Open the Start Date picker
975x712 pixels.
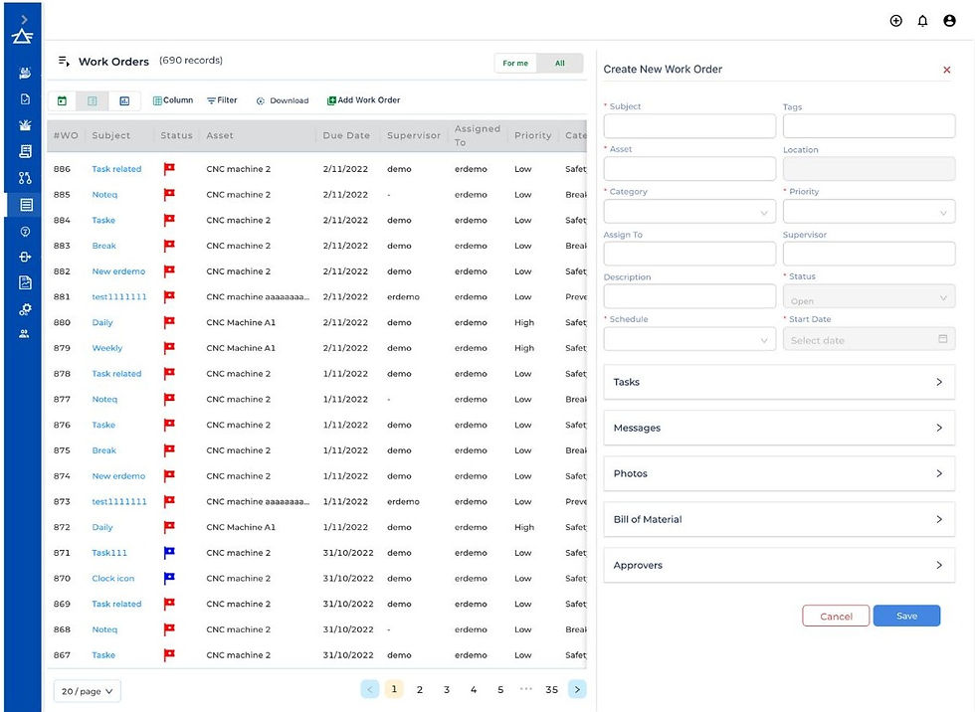point(869,339)
